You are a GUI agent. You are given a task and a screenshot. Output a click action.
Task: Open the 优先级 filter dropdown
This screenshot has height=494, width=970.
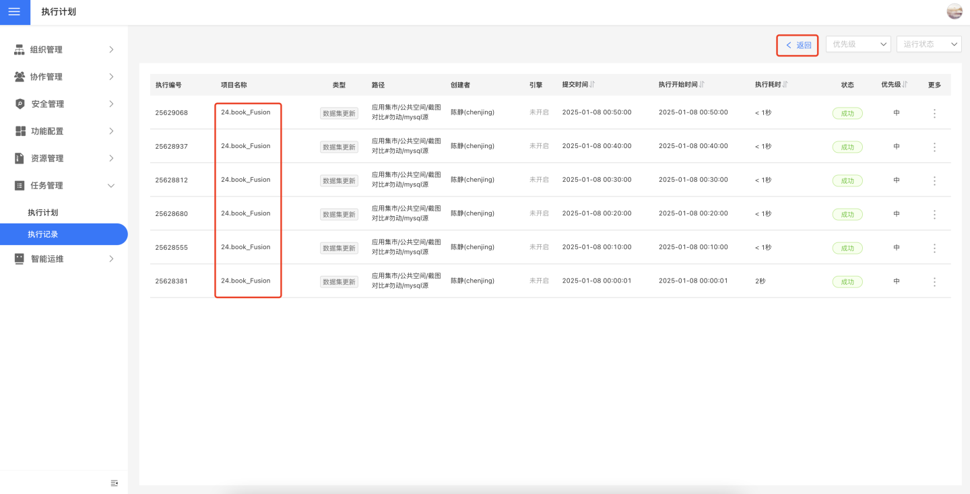tap(858, 44)
